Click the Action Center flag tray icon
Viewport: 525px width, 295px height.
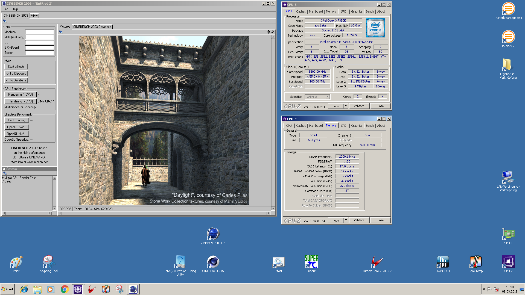pos(490,289)
